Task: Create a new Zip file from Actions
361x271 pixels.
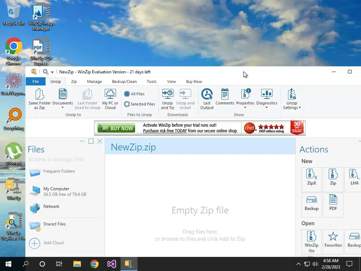Action: pyautogui.click(x=333, y=179)
